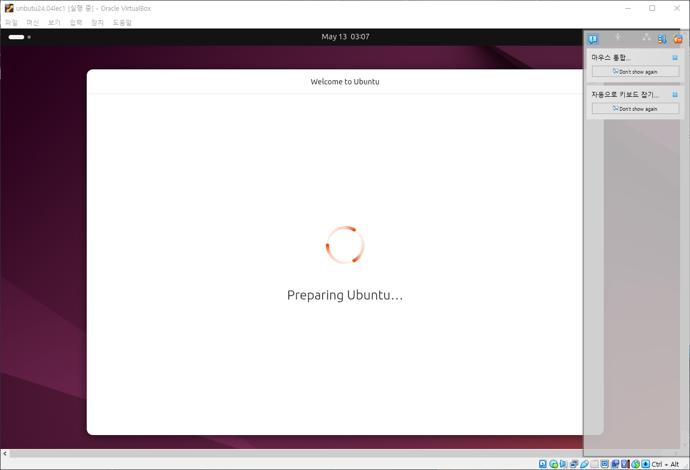Open the 입력 menu
The image size is (690, 470).
coord(76,23)
